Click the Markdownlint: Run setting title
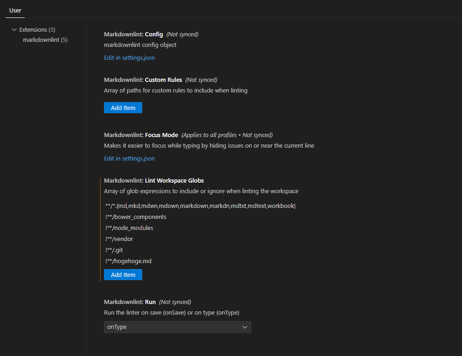Screen dimensions: 462x356 [130, 302]
